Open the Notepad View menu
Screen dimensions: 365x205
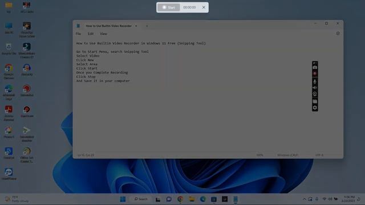[x=103, y=34]
